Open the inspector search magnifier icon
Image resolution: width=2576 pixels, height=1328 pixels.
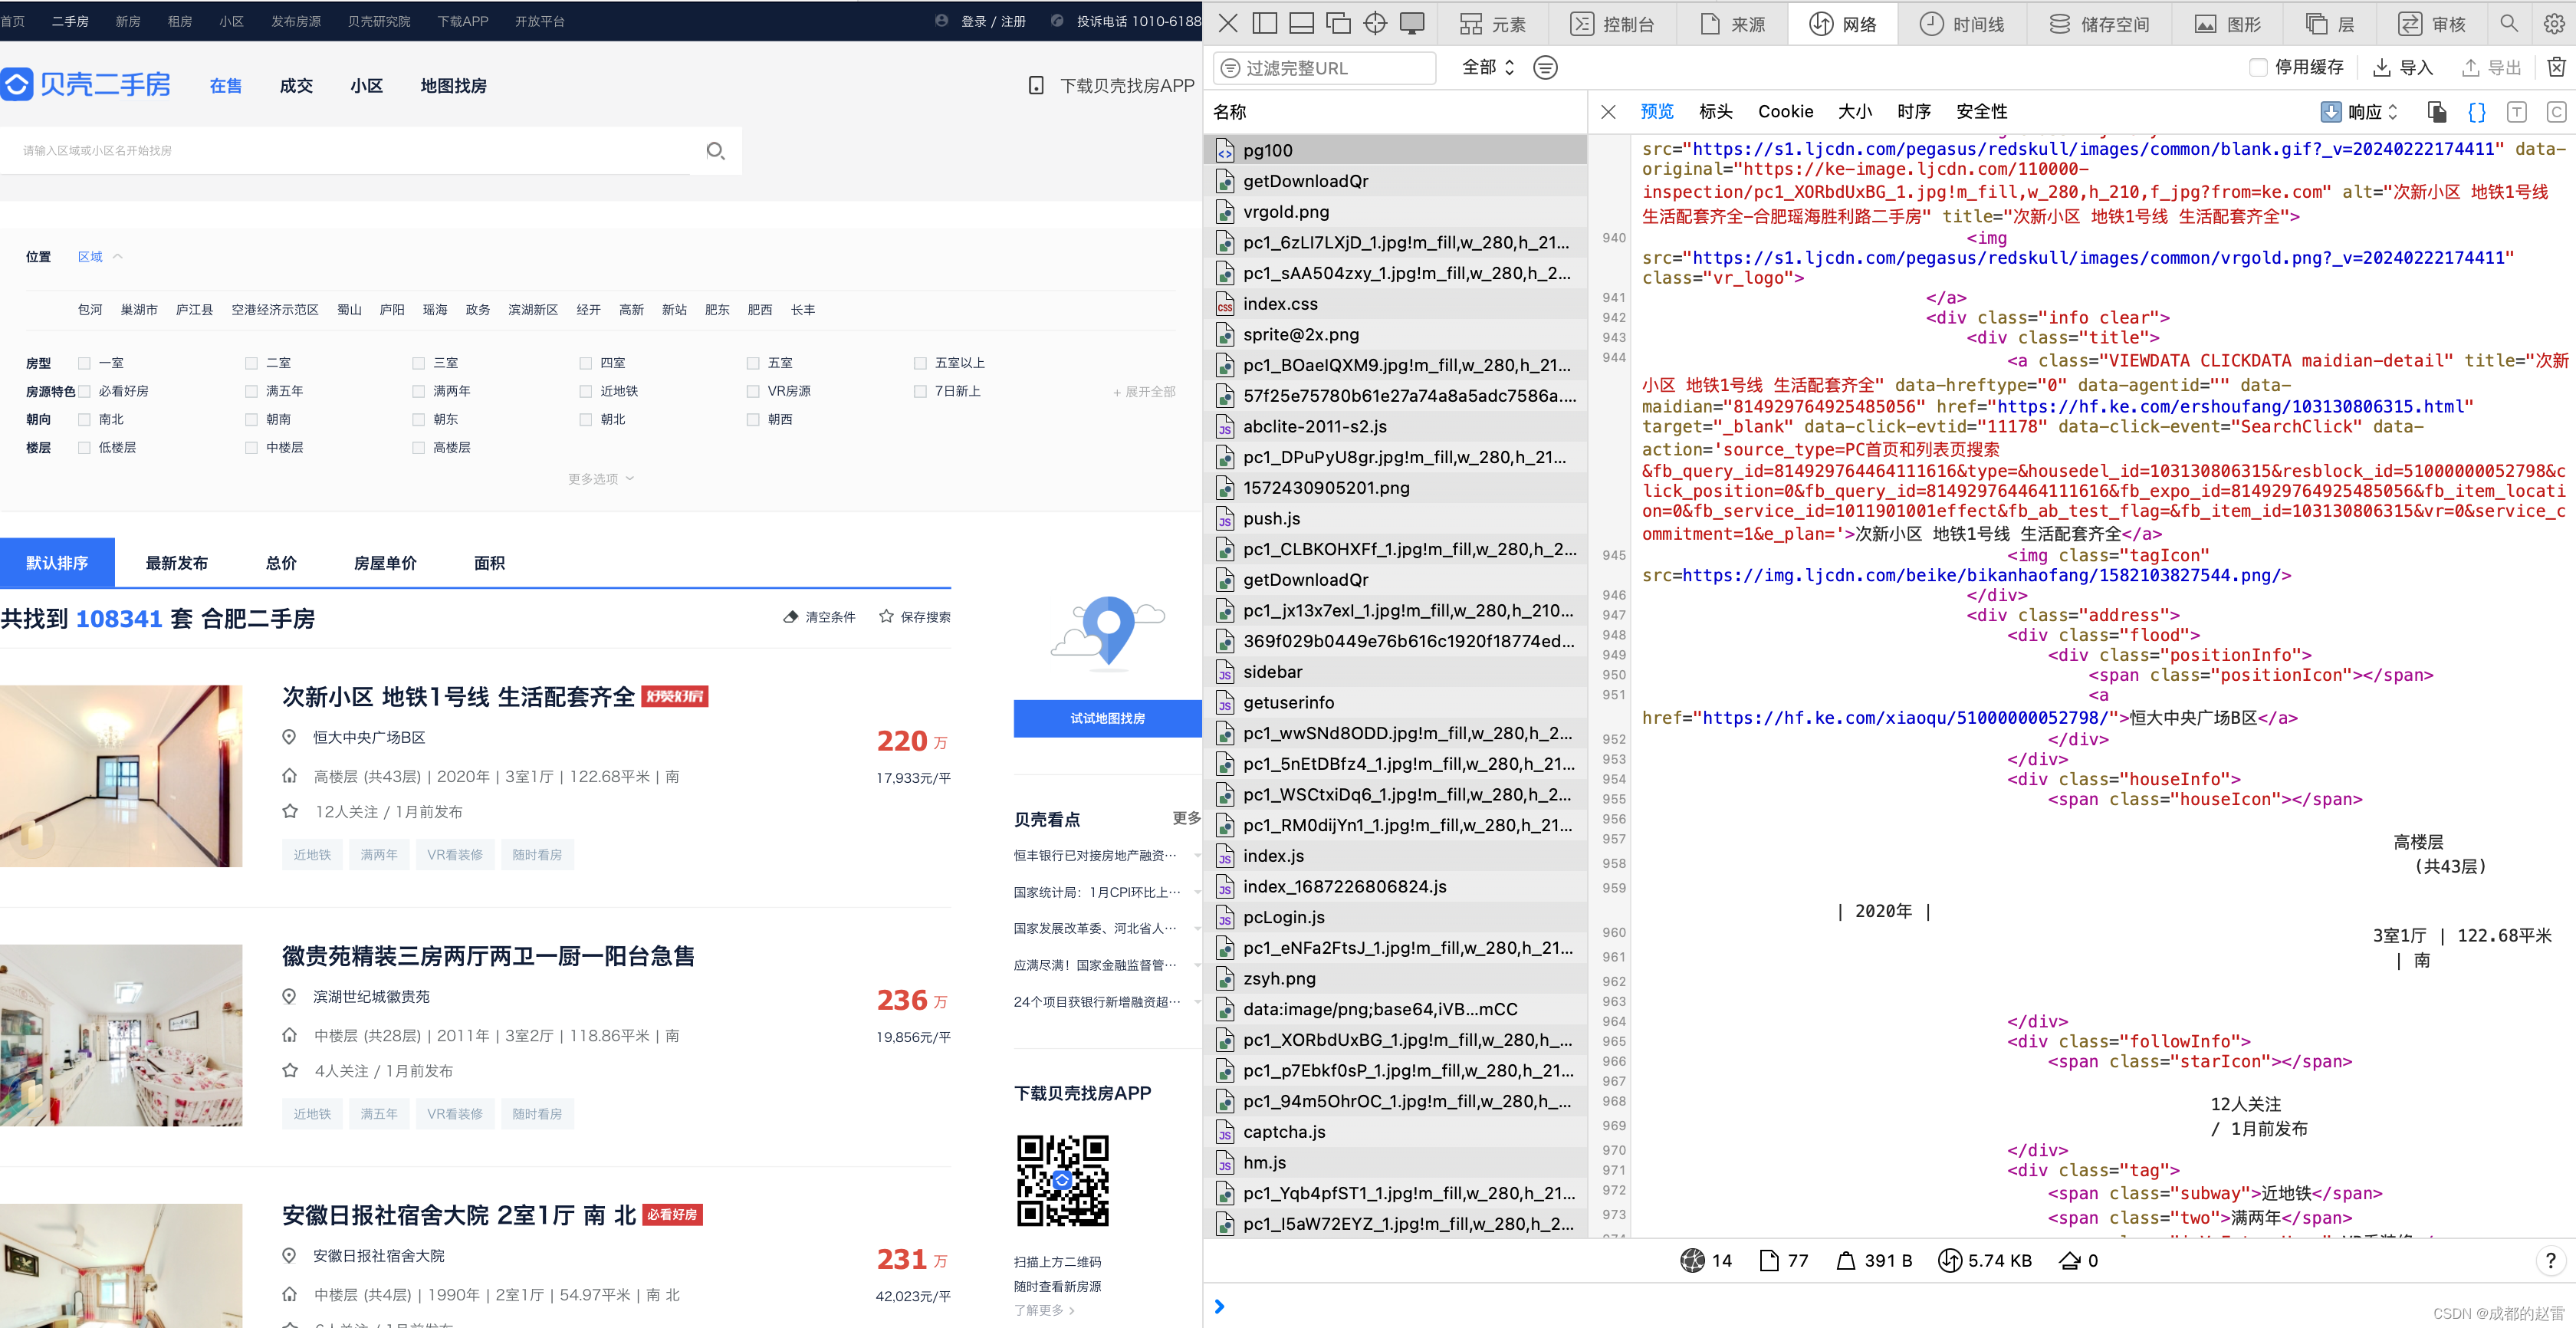(x=2508, y=24)
